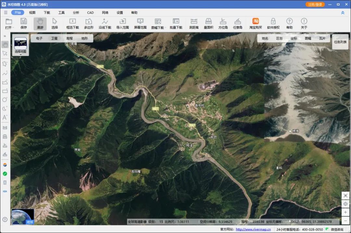Open the 任务列表 task list panel
351x233 pixels.
(340, 42)
